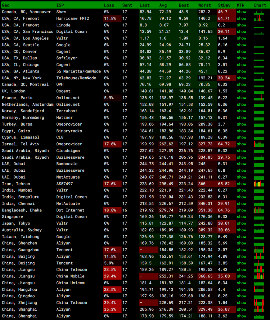Open show link for Iran, Tehran
The width and height of the screenshot is (270, 320).
click(x=242, y=184)
